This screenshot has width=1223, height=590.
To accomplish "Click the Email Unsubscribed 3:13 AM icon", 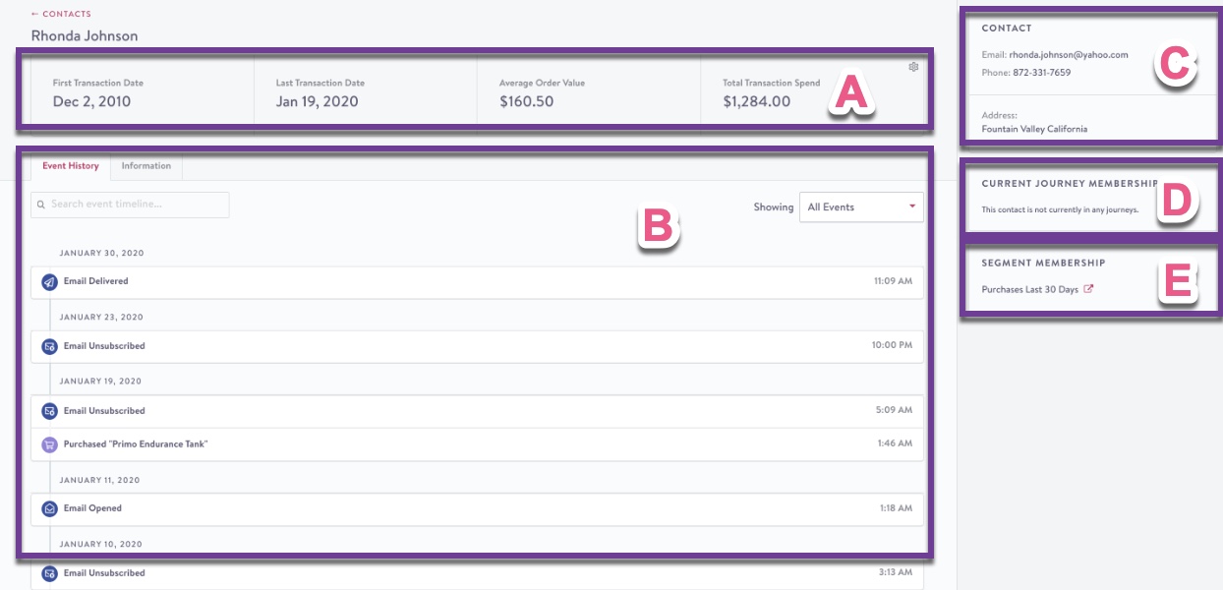I will 49,573.
